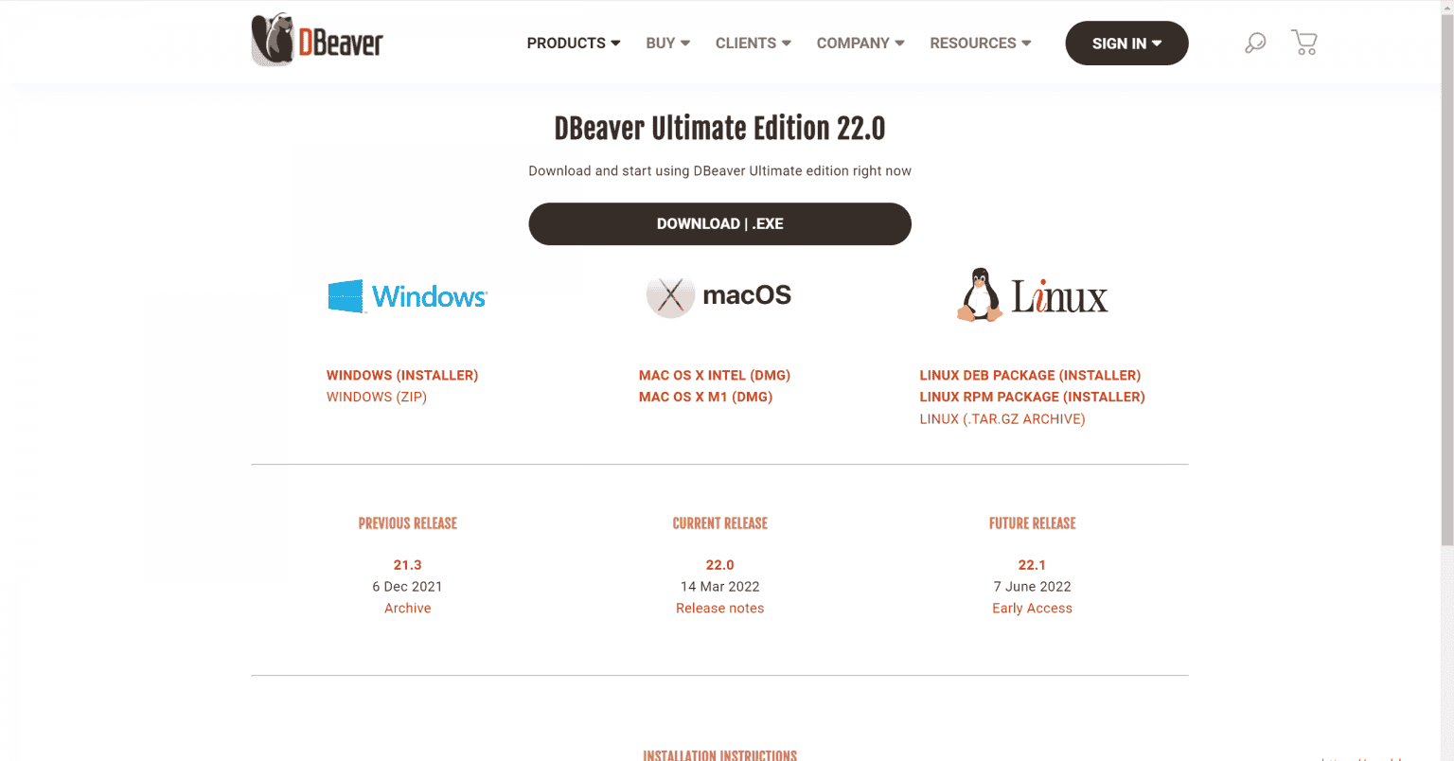Viewport: 1454px width, 761px height.
Task: Click the Linux penguin logo
Action: [x=980, y=295]
